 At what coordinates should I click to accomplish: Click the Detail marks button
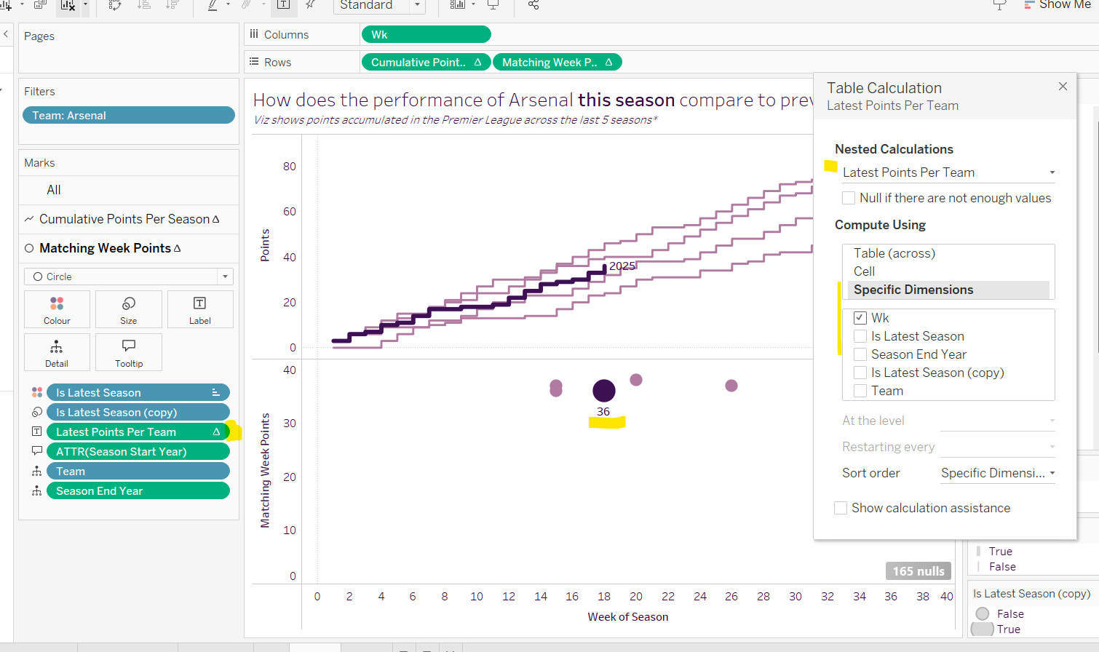(x=57, y=352)
